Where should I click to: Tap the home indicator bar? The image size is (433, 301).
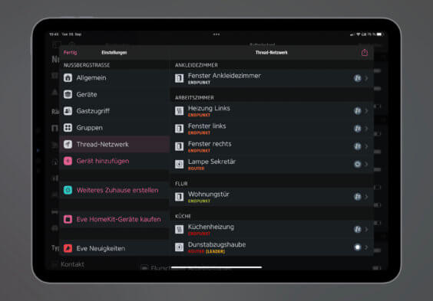tap(216, 267)
